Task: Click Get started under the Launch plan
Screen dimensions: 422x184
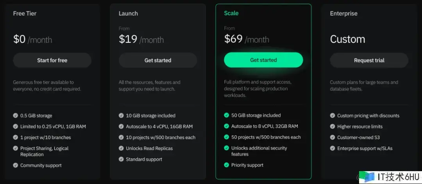Action: pyautogui.click(x=158, y=60)
